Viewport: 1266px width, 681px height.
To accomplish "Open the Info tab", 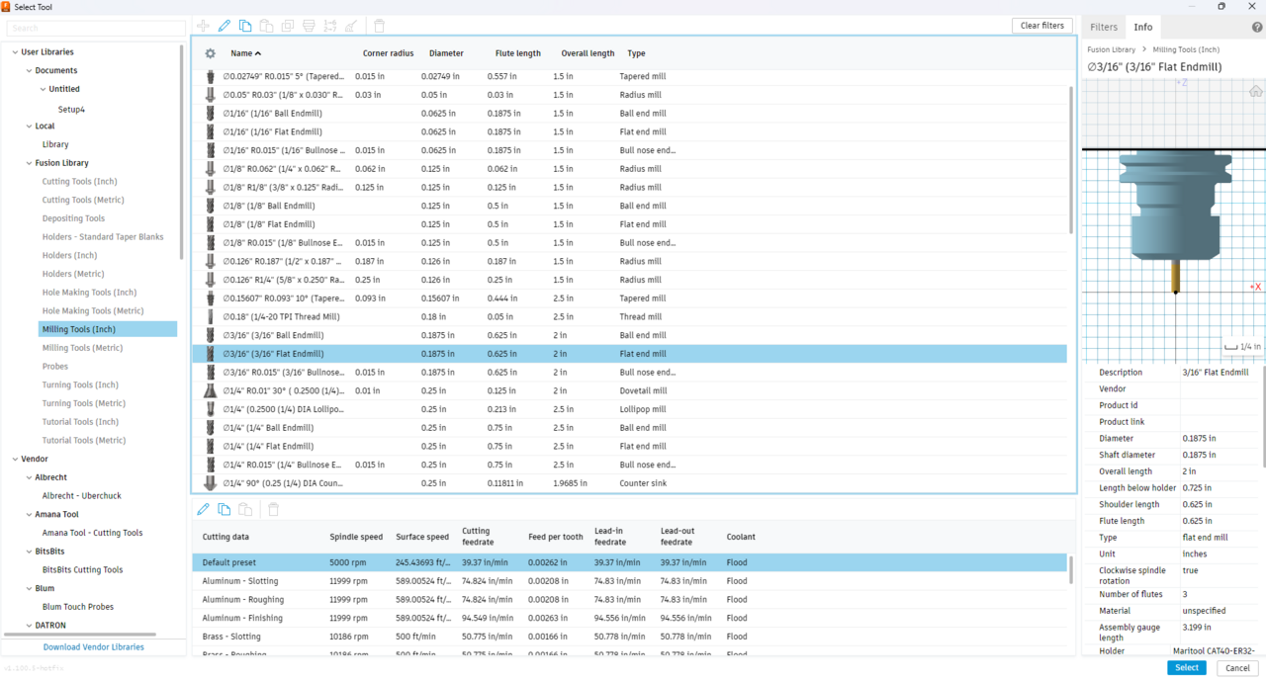I will (x=1142, y=28).
